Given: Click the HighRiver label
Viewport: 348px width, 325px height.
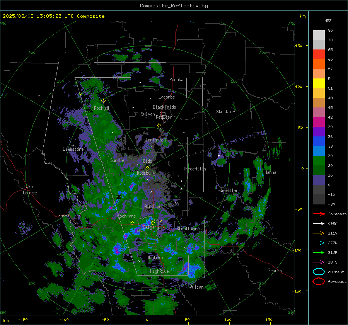Looking at the screenshot, I should [x=160, y=271].
